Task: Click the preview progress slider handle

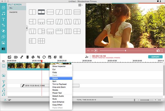Action: [x=126, y=51]
